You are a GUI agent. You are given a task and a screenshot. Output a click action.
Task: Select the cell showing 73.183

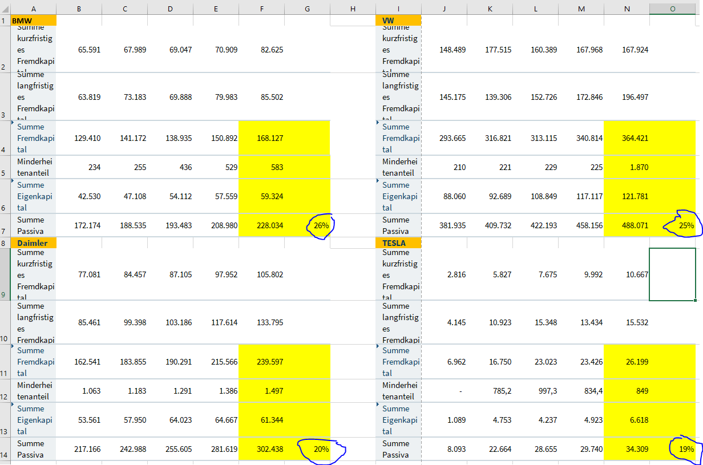tap(124, 97)
